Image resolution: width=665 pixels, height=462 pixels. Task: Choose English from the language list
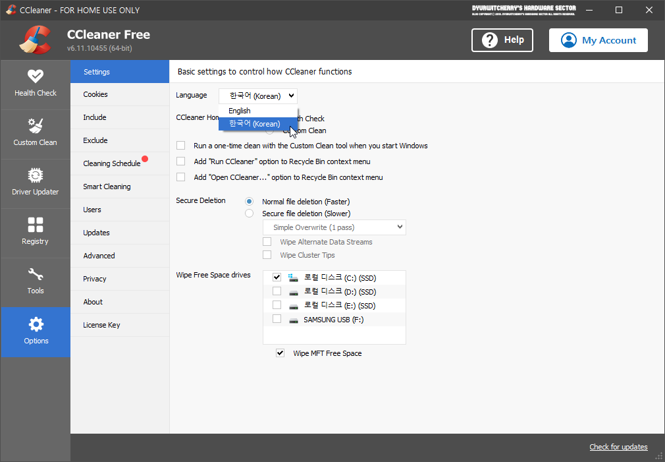[258, 111]
